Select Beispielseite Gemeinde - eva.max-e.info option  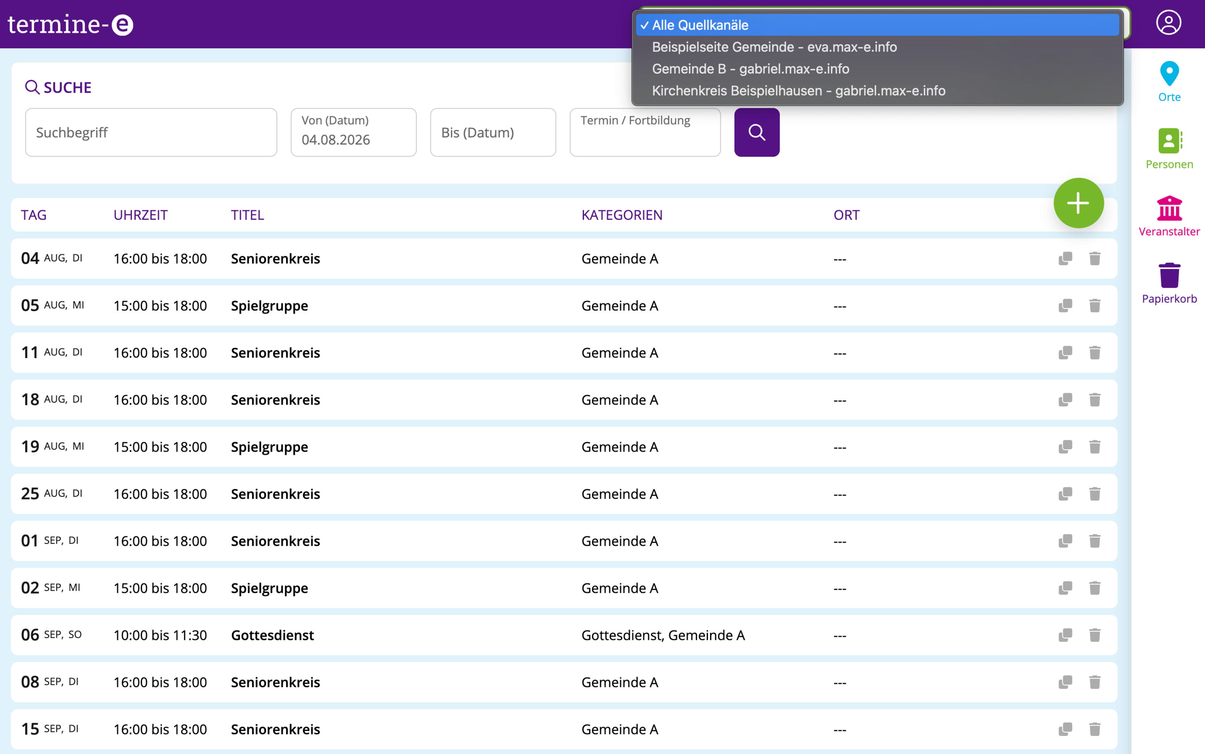click(877, 47)
